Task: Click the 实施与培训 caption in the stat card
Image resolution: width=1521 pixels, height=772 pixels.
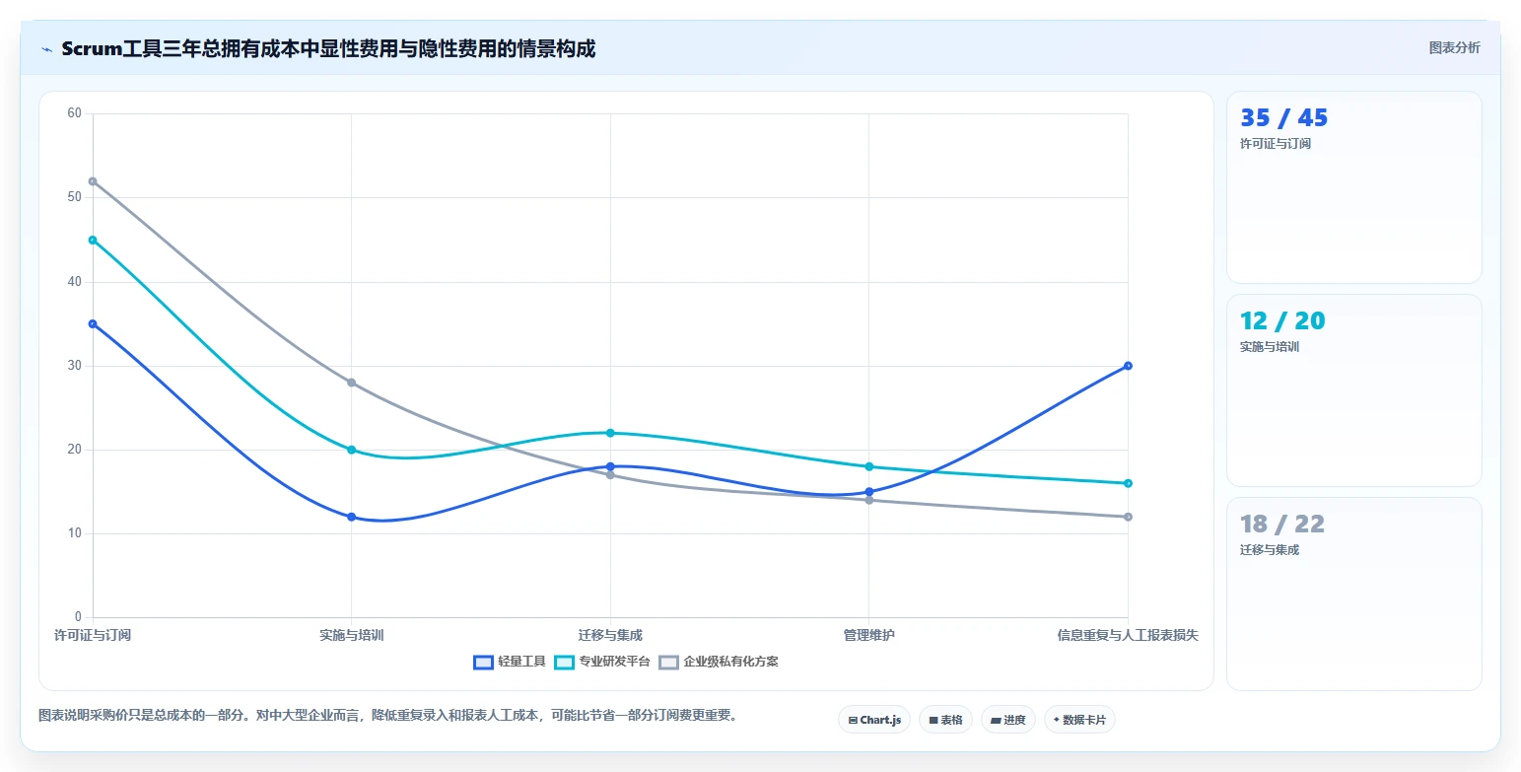Action: click(1270, 347)
